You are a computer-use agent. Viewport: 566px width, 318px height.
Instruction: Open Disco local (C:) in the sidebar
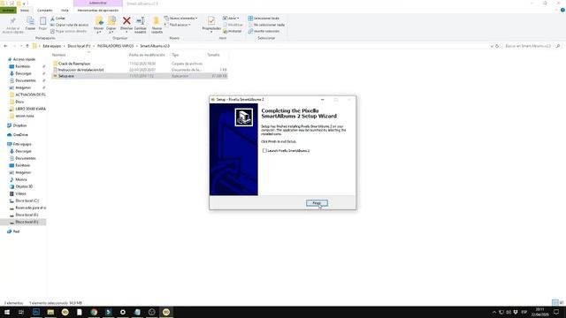pyautogui.click(x=27, y=201)
